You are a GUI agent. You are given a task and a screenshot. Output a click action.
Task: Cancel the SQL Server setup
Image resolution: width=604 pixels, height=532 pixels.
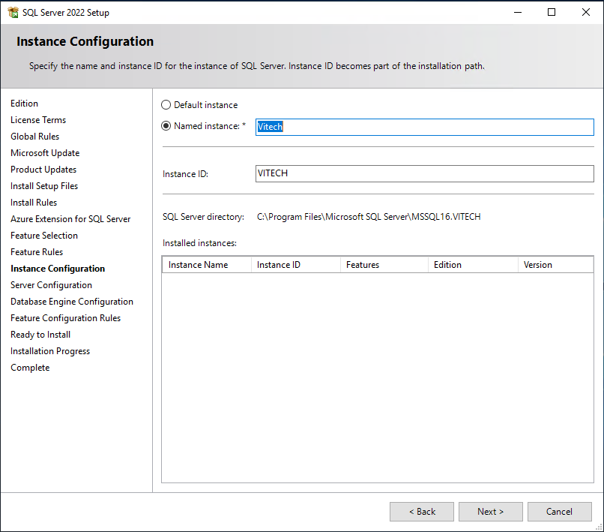tap(559, 512)
